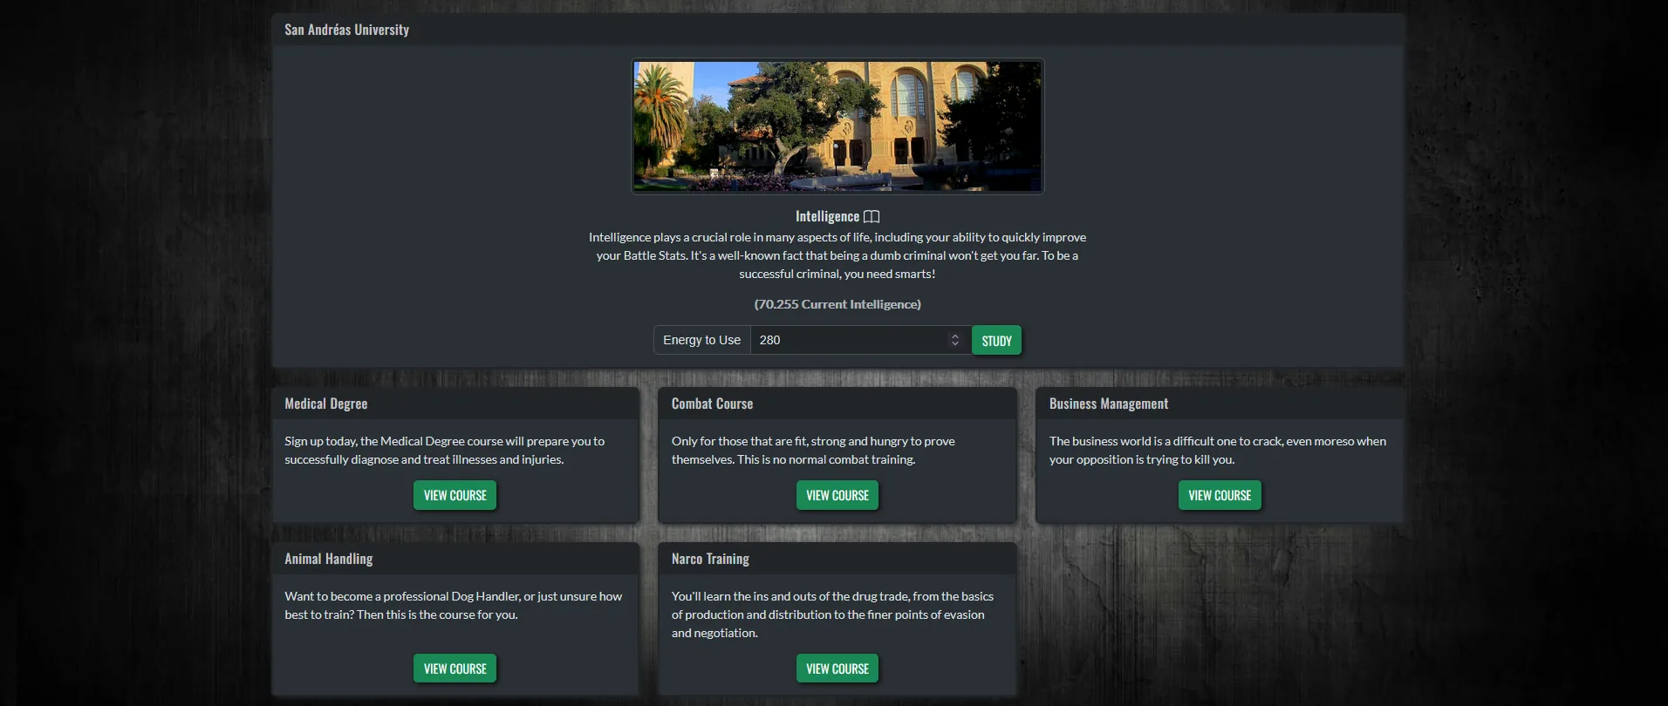Decrease energy with the stepper down arrow
The height and width of the screenshot is (706, 1668).
click(x=954, y=344)
